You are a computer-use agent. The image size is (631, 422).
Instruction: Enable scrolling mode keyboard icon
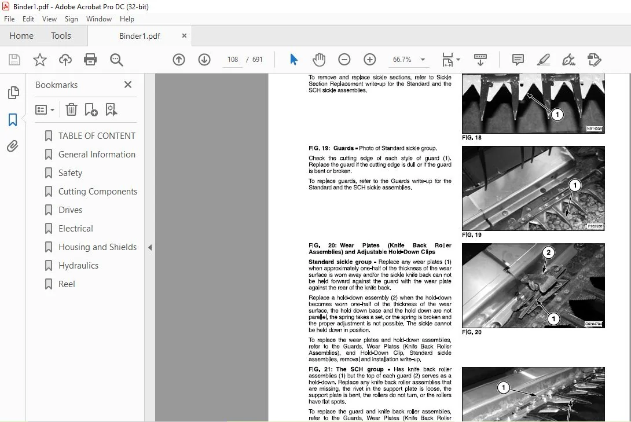480,60
